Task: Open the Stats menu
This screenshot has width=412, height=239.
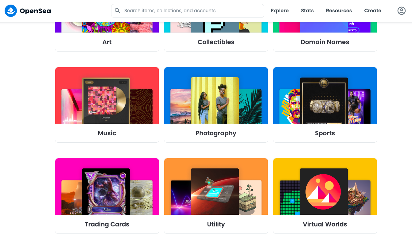Action: click(307, 11)
